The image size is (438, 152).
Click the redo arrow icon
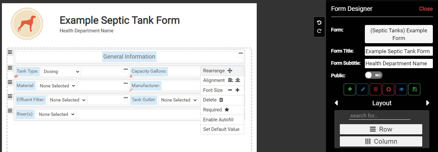point(319,31)
